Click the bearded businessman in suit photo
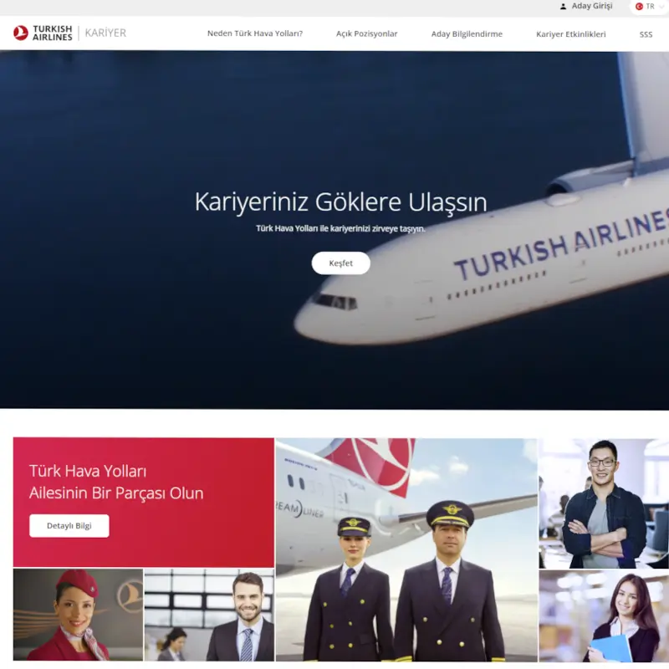This screenshot has height=669, width=669. click(x=209, y=615)
